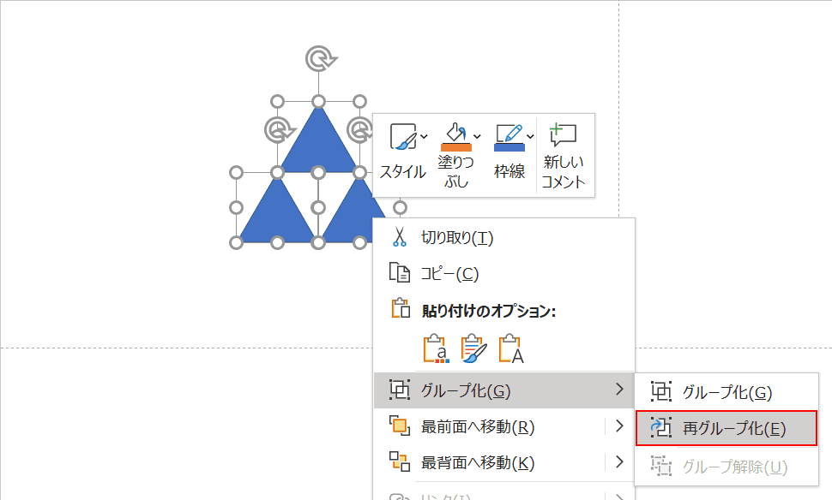Paste using destination theme option

click(x=437, y=348)
